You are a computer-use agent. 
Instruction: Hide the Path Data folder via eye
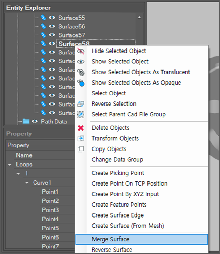coord(35,122)
